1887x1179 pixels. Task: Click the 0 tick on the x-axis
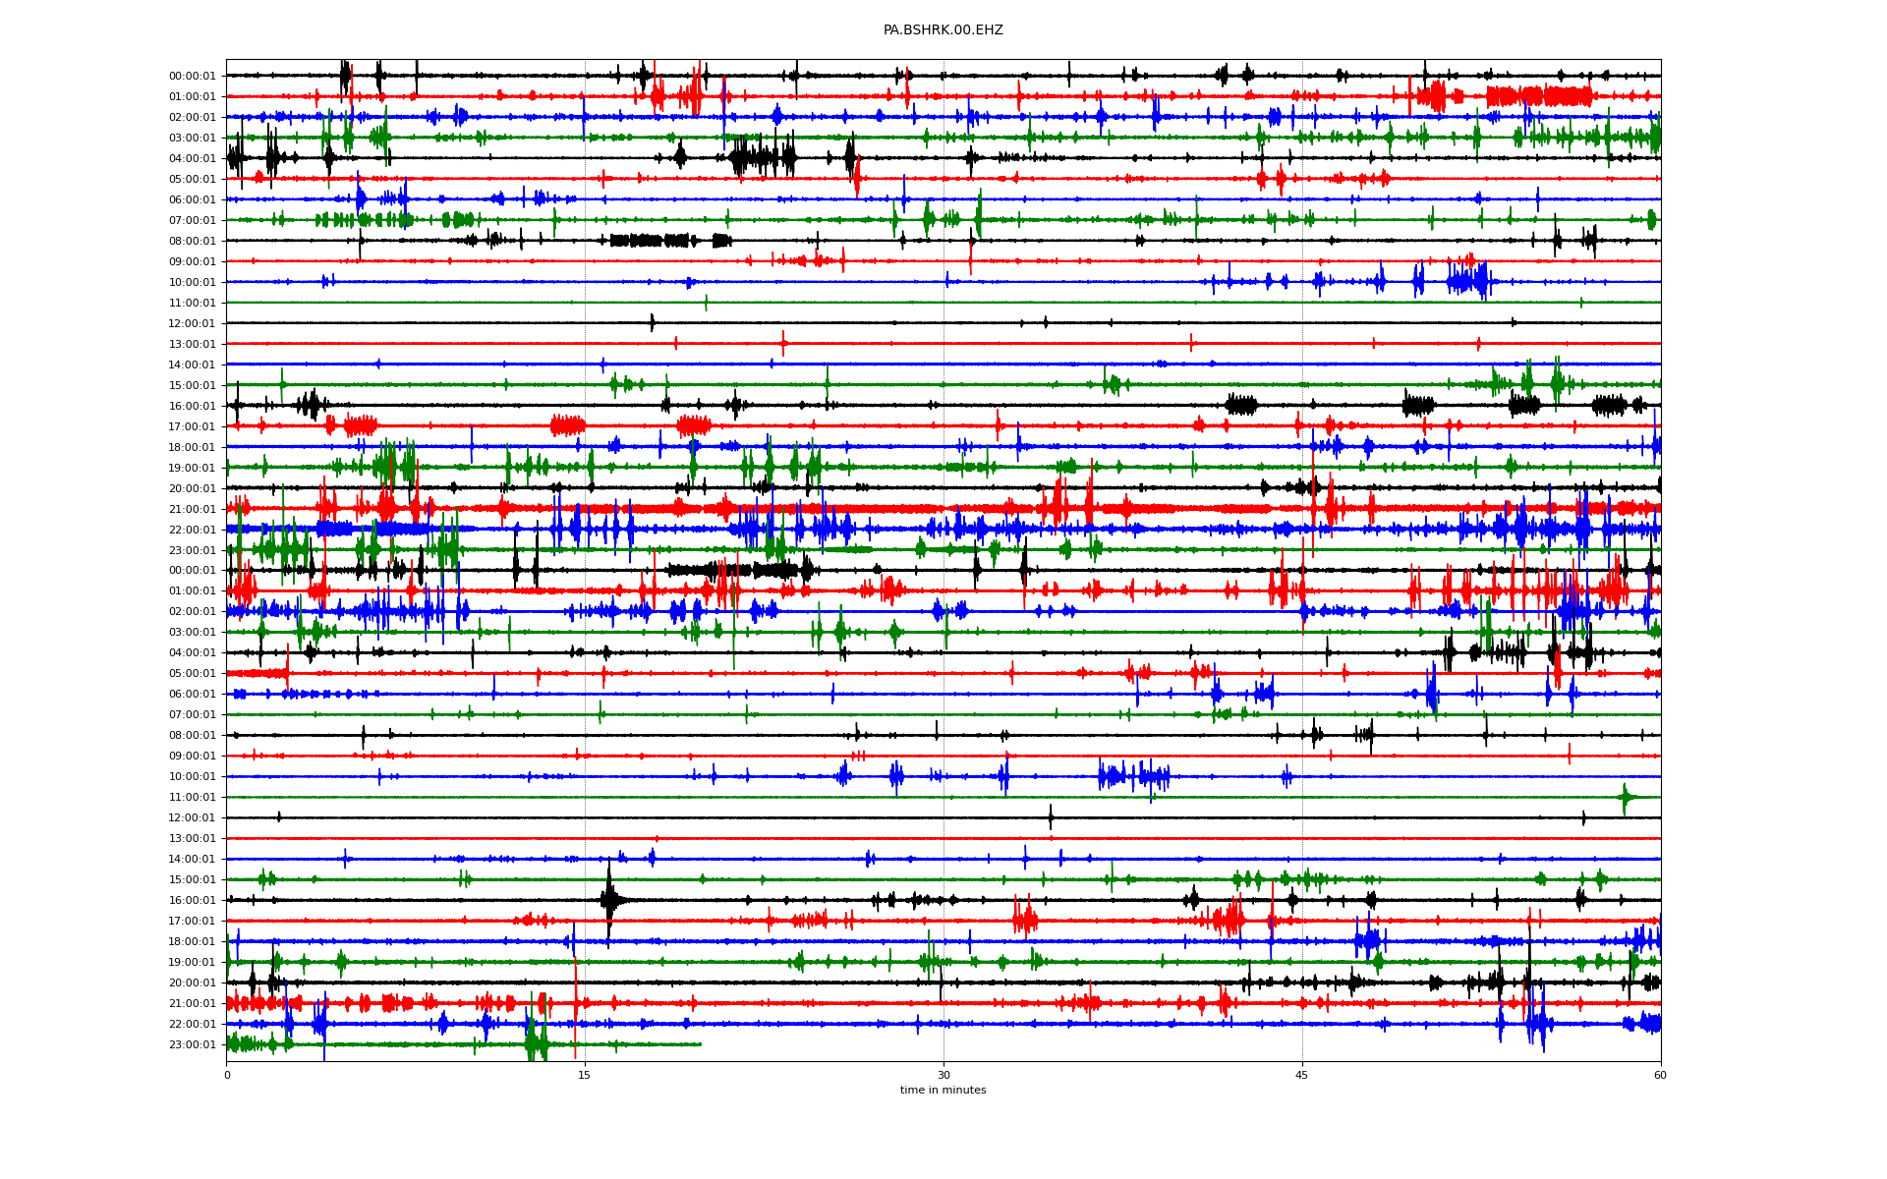227,1075
